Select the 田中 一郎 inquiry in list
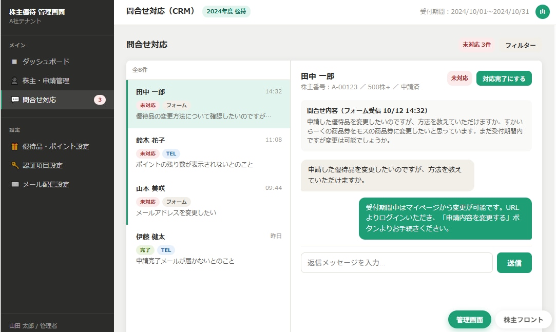Screen dimensions: 556x332 click(208, 104)
